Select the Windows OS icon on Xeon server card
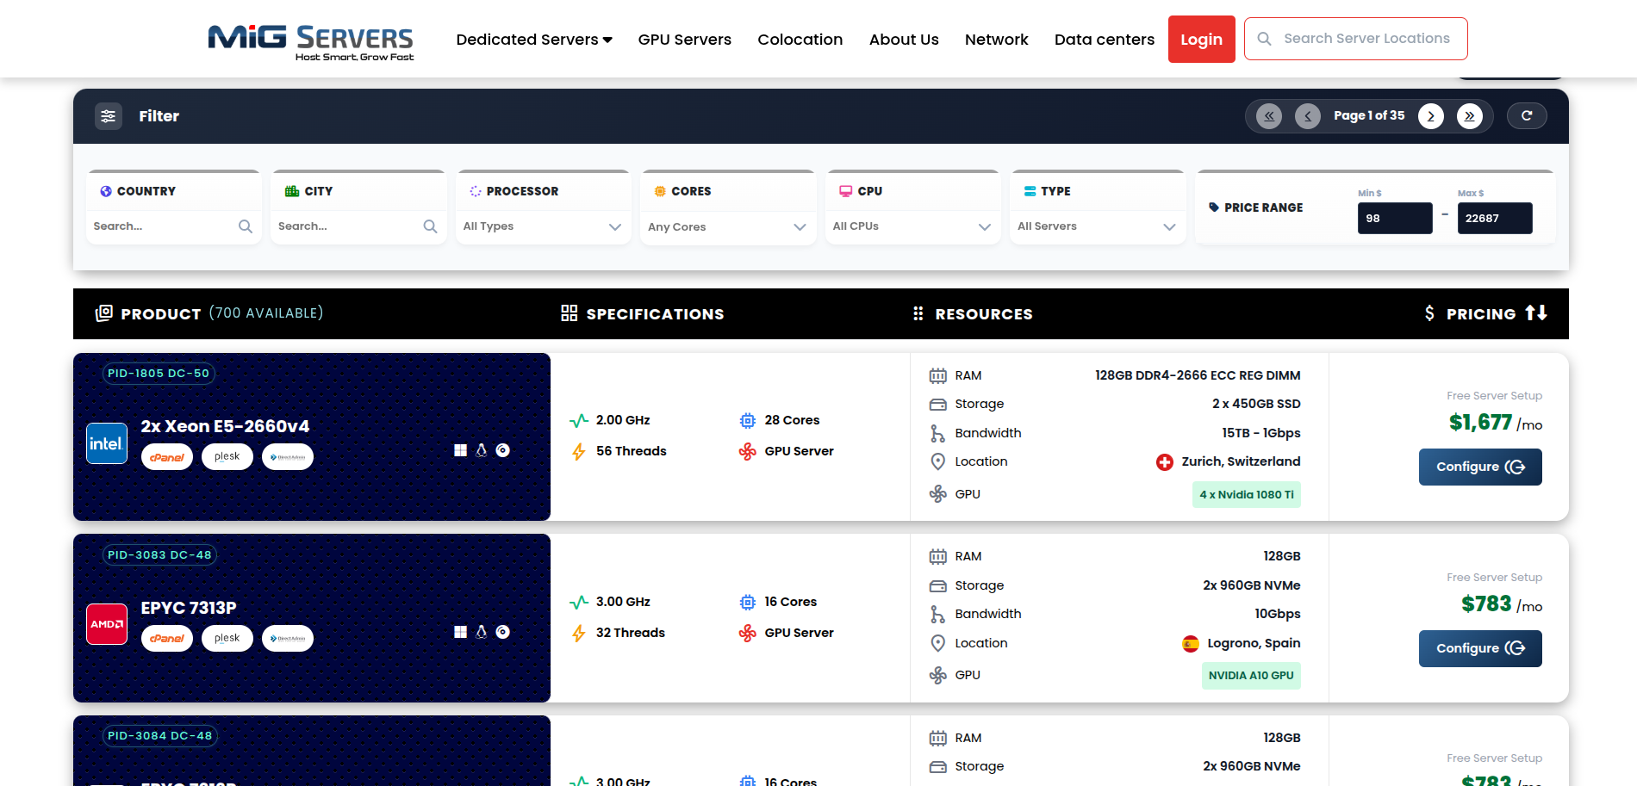The width and height of the screenshot is (1637, 786). [x=460, y=449]
